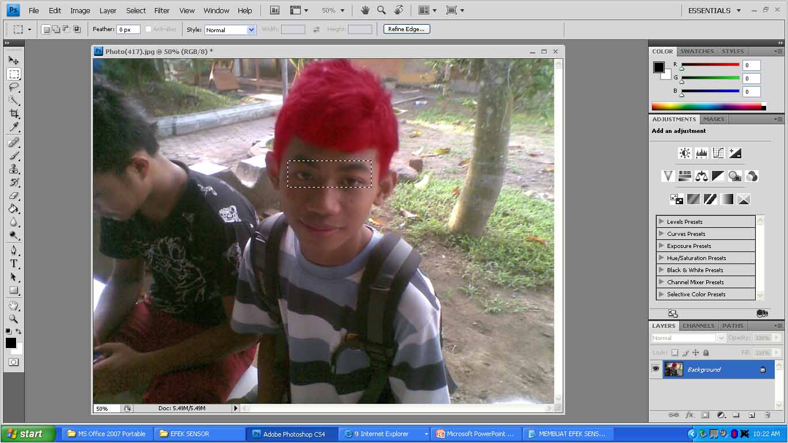
Task: Launch Adobe Bridge from the application bar
Action: [x=275, y=10]
